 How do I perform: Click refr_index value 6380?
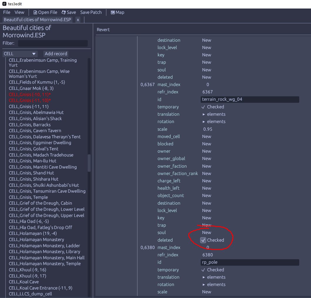(207, 255)
